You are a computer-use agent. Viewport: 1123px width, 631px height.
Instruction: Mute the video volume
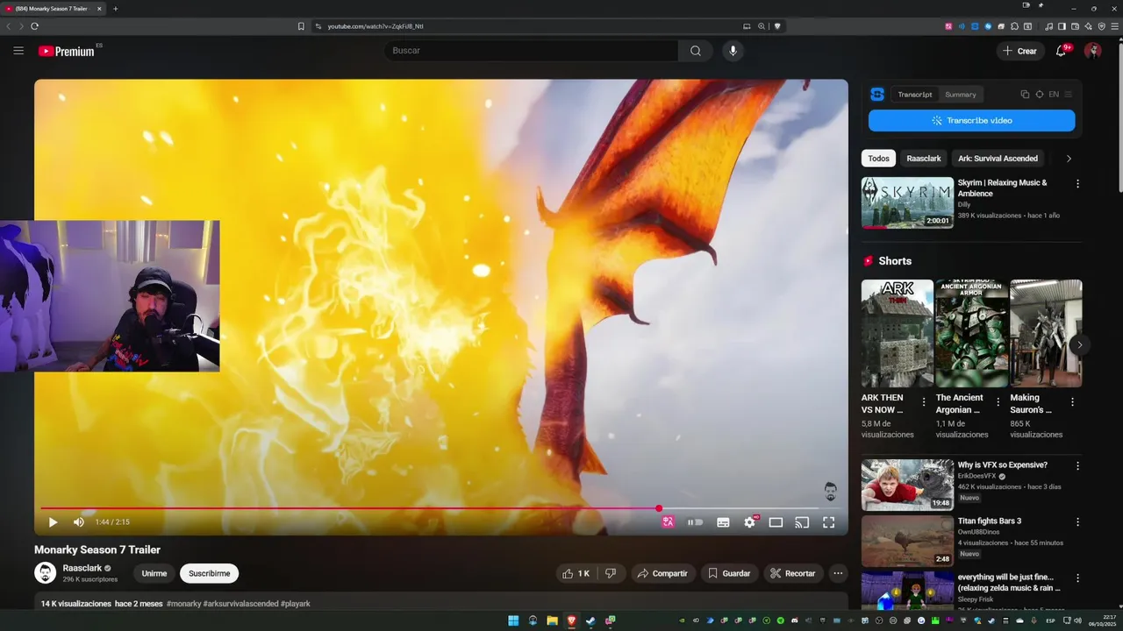(79, 522)
